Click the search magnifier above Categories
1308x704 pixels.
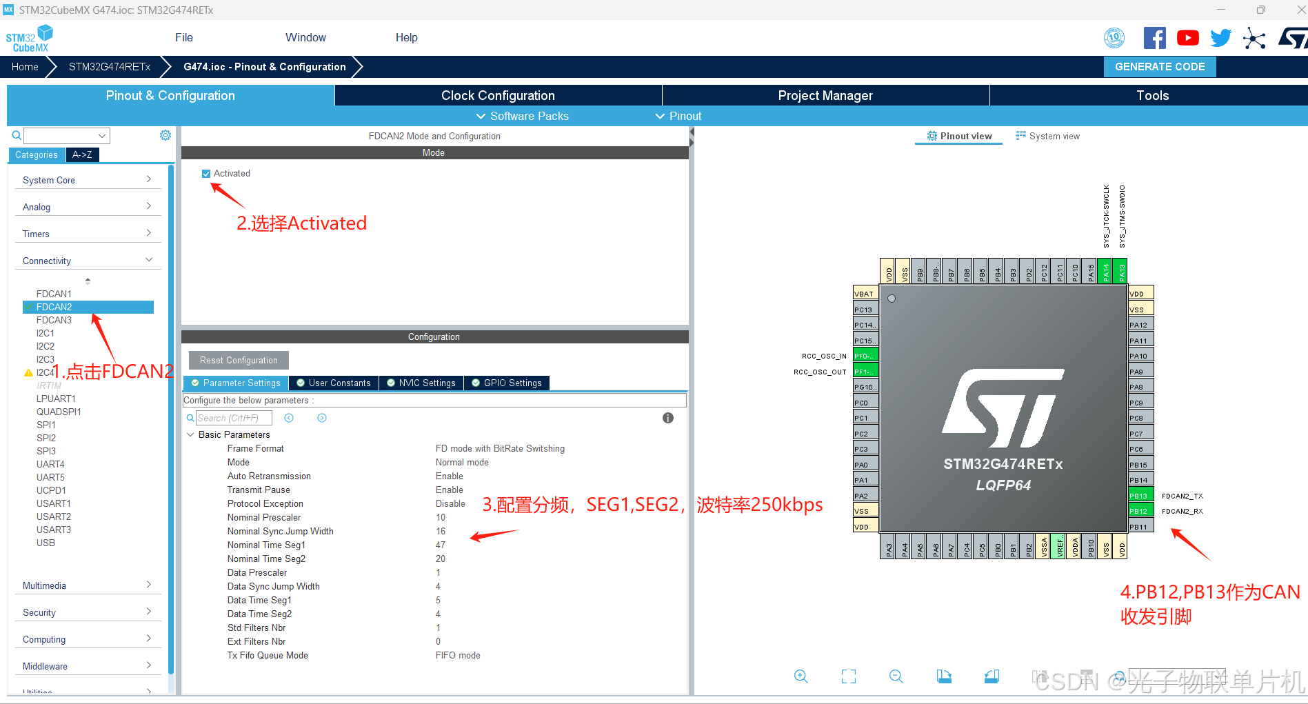[17, 135]
